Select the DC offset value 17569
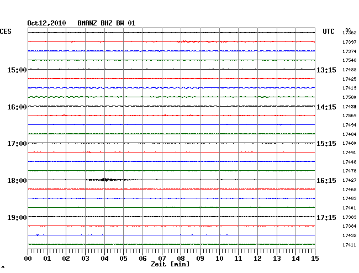Screen dimensions: 359x273 350,116
